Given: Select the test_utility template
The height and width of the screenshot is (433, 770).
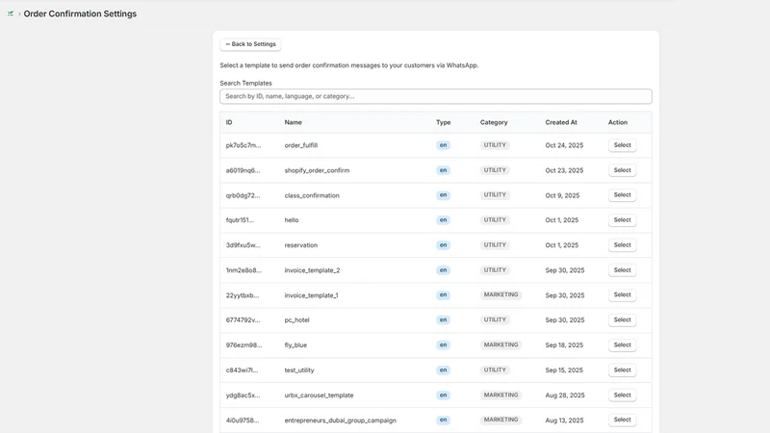Looking at the screenshot, I should click(622, 369).
